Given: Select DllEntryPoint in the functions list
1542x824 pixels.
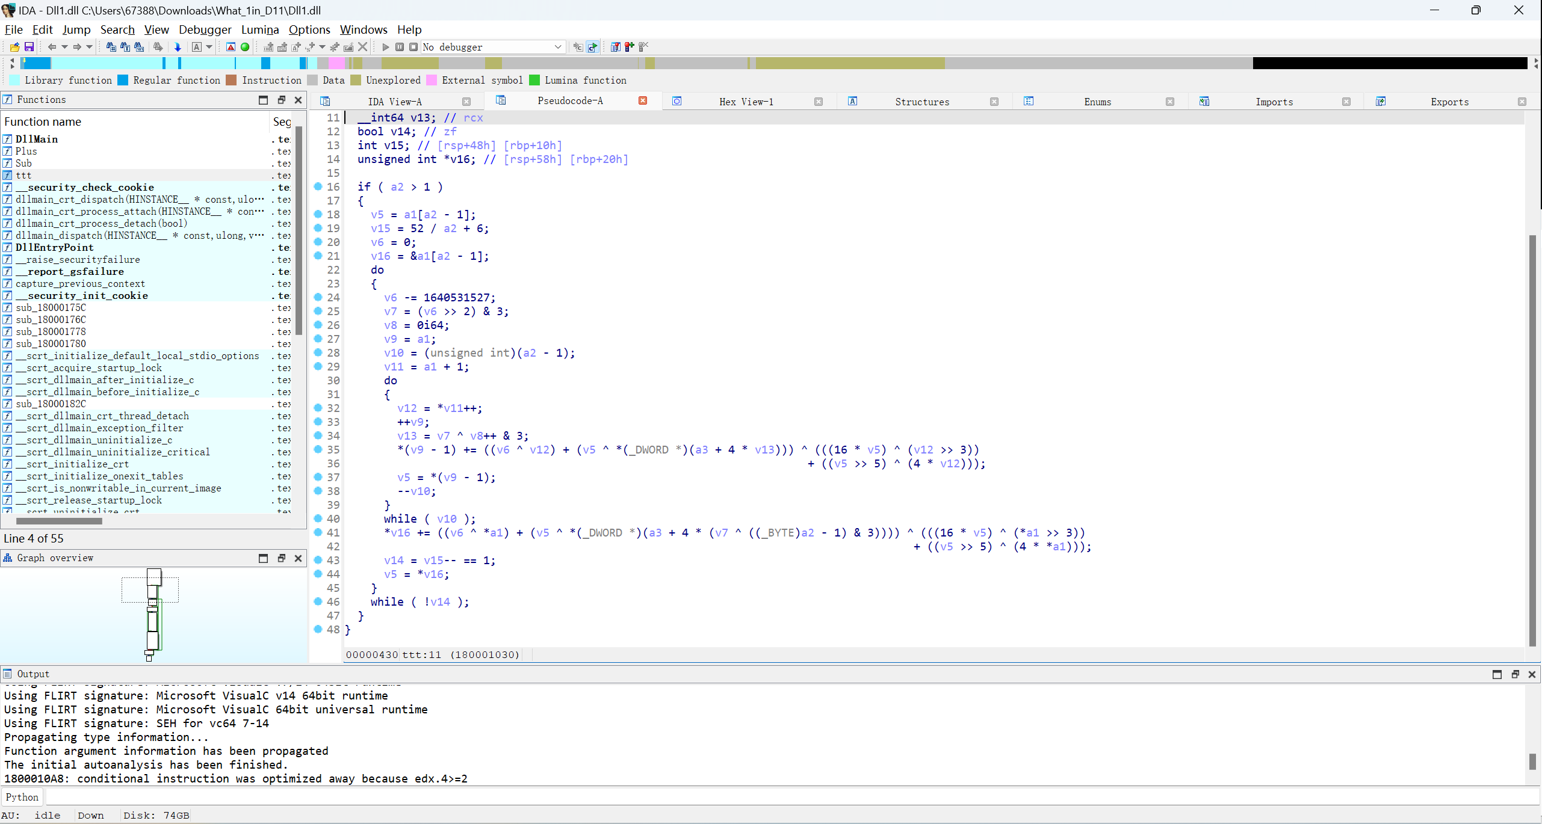Looking at the screenshot, I should coord(147,247).
